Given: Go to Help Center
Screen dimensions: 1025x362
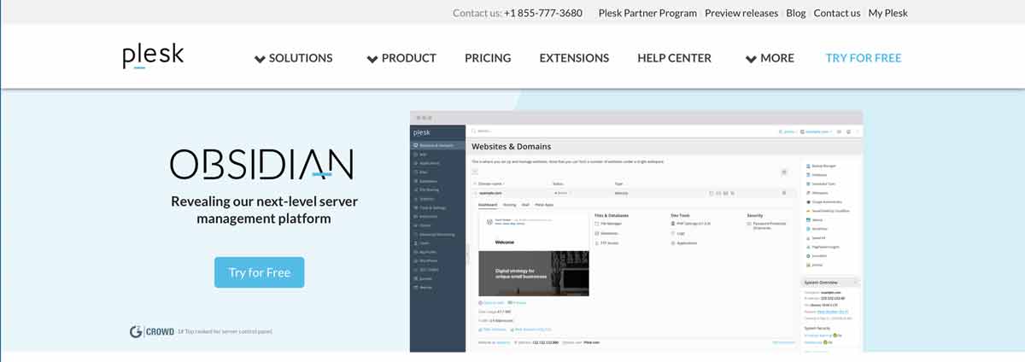Looking at the screenshot, I should point(674,58).
